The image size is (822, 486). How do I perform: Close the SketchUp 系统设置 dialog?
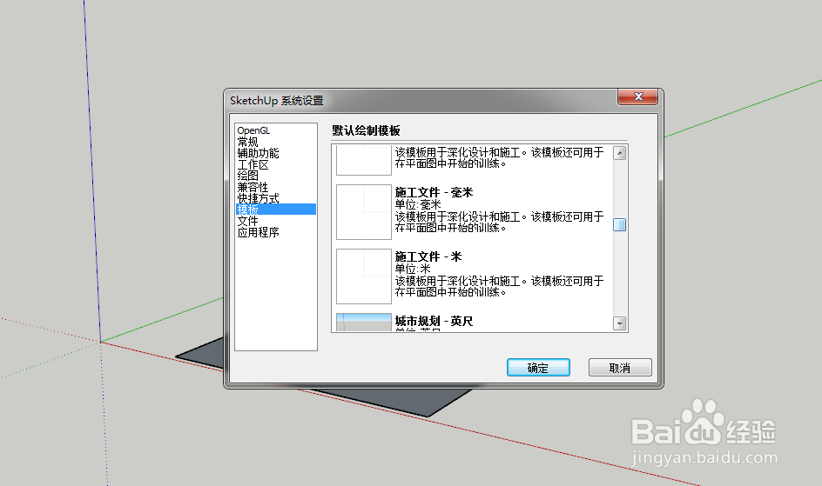(638, 97)
